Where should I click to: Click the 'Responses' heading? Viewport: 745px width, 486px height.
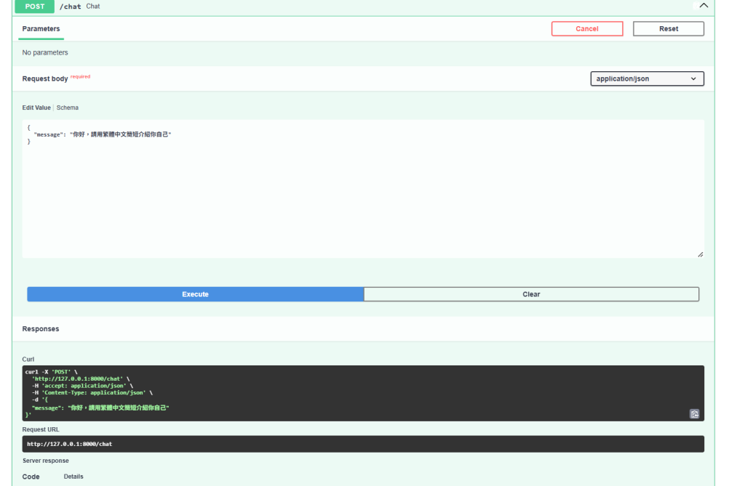click(41, 329)
